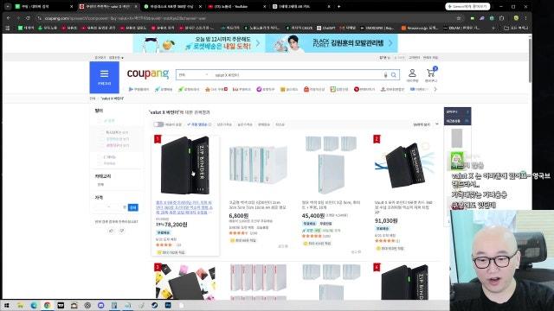This screenshot has height=311, width=554.
Task: Click the magnifier search icon
Action: 394,75
